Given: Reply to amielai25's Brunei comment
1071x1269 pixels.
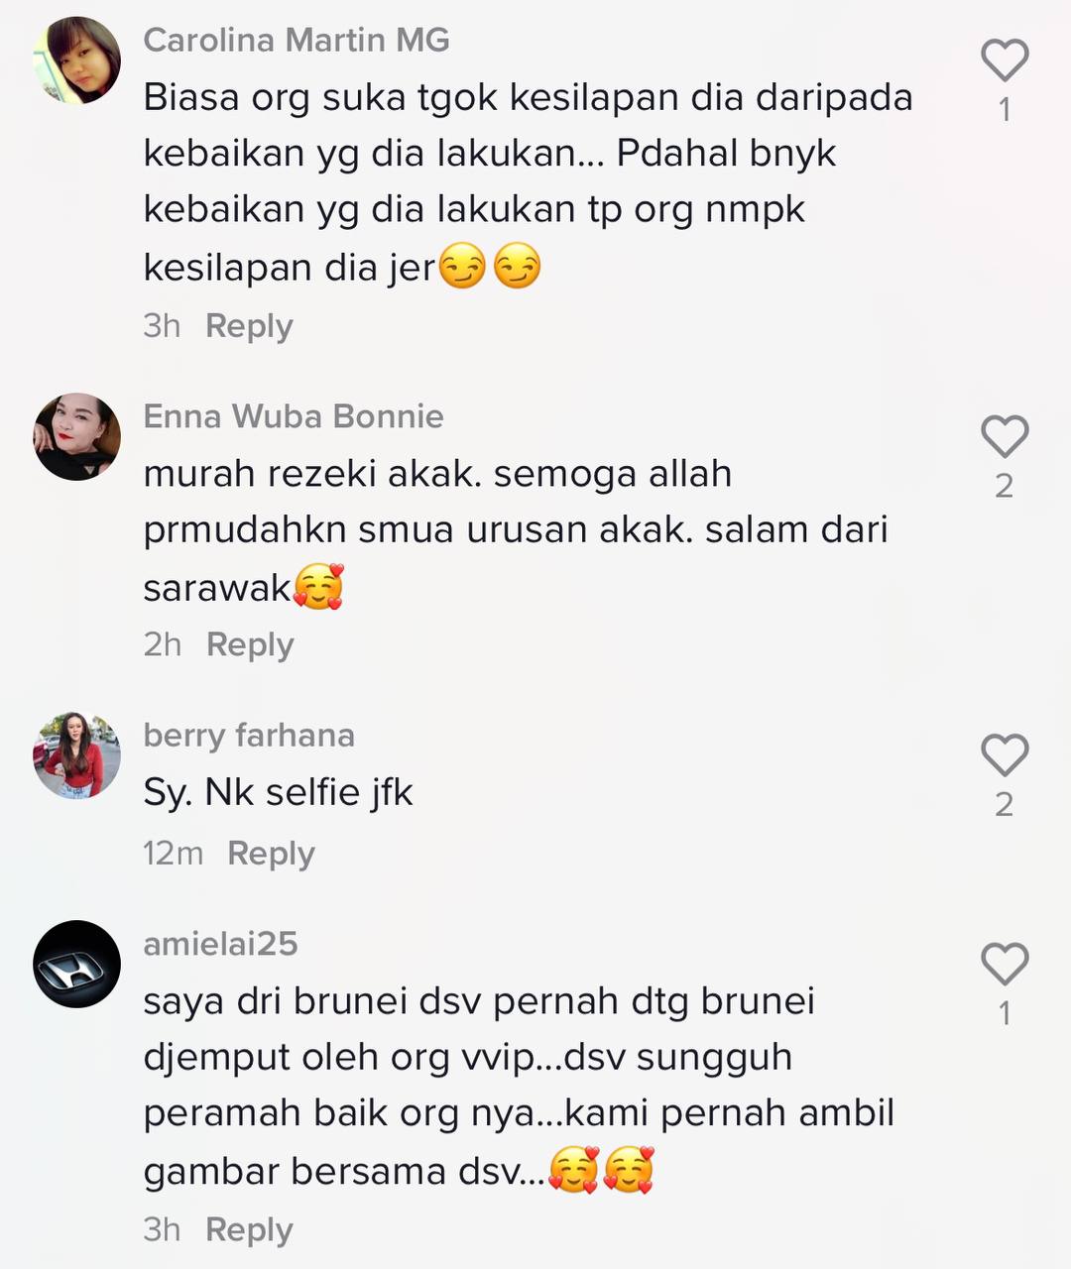Looking at the screenshot, I should [249, 1229].
